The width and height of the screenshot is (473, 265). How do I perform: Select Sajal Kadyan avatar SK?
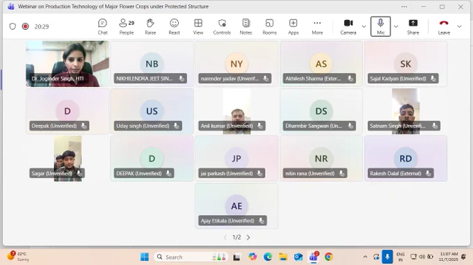[406, 64]
